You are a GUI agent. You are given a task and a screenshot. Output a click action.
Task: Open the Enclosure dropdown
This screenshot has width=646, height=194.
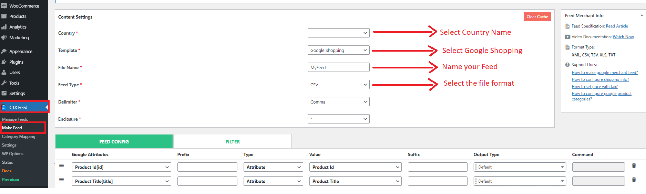point(338,119)
